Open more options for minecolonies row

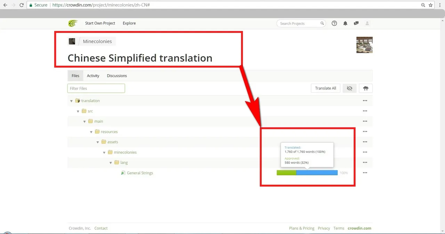pos(365,152)
